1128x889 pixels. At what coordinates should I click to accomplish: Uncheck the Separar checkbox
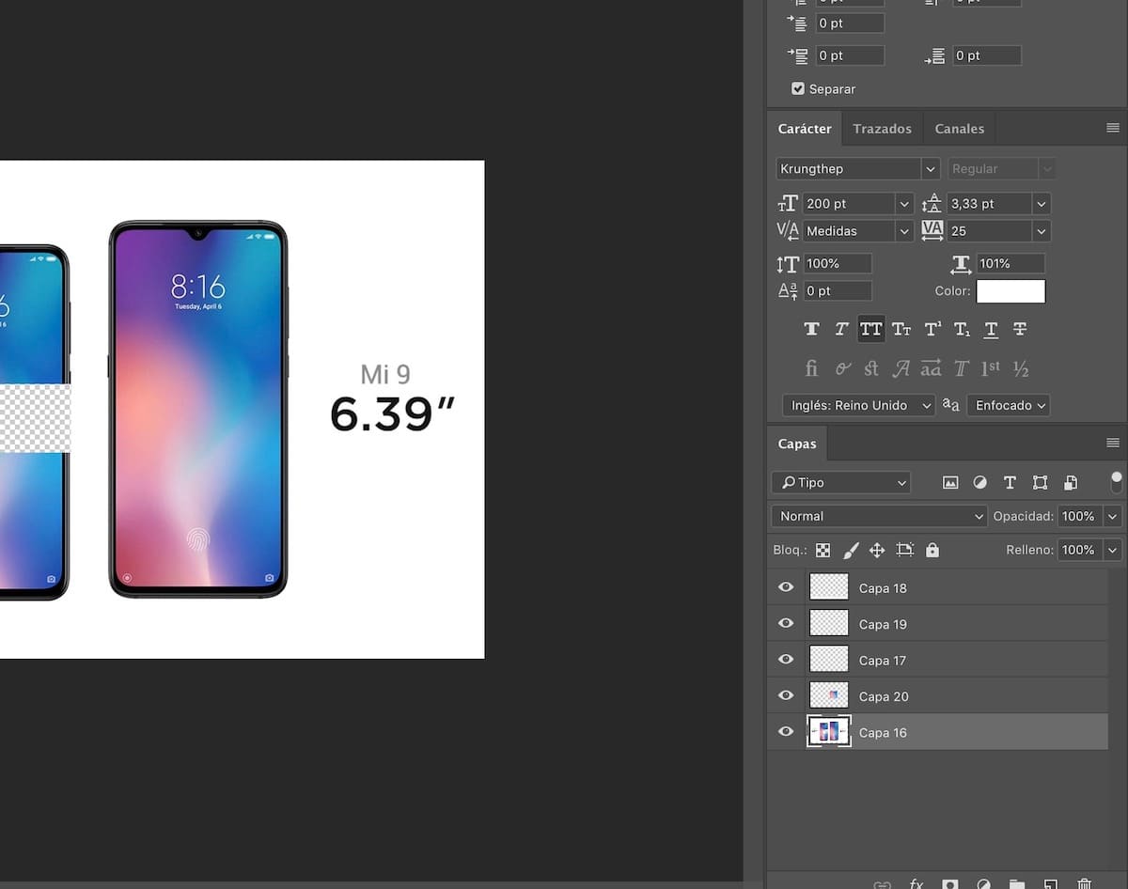pos(798,89)
